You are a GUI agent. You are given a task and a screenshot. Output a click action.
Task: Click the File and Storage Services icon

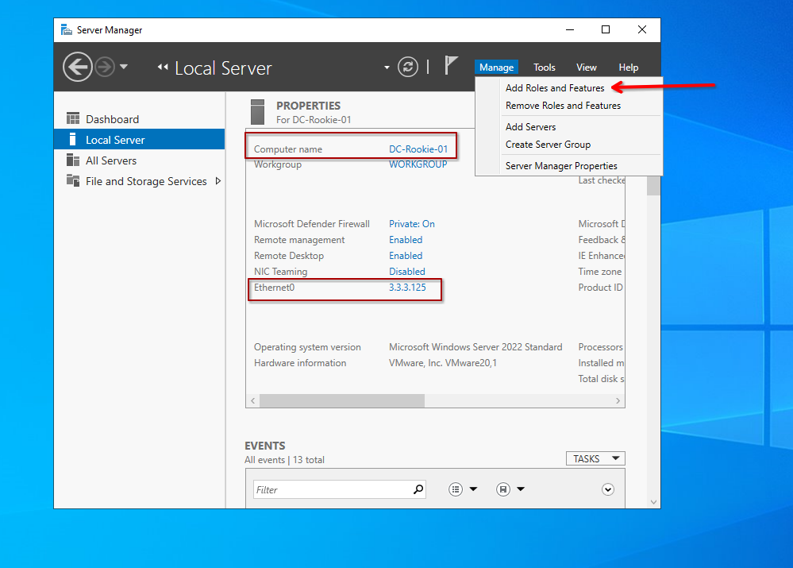click(x=73, y=181)
